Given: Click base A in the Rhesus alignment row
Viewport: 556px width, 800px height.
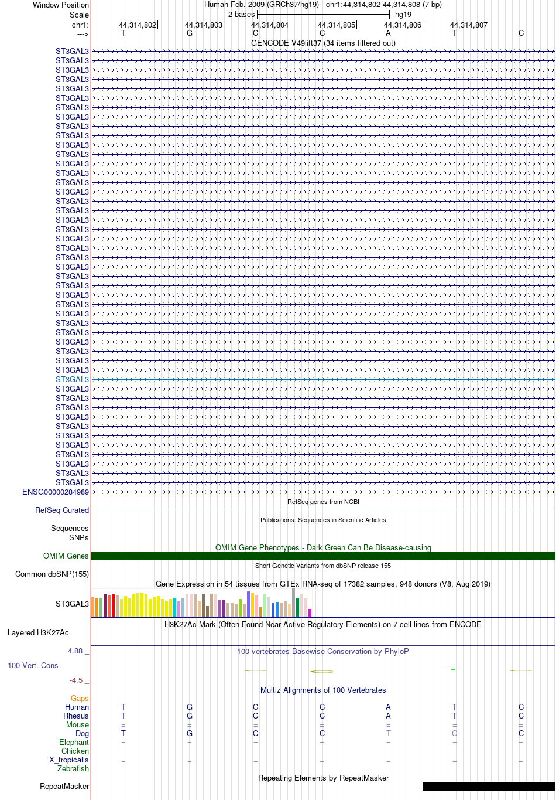Looking at the screenshot, I should [x=388, y=716].
